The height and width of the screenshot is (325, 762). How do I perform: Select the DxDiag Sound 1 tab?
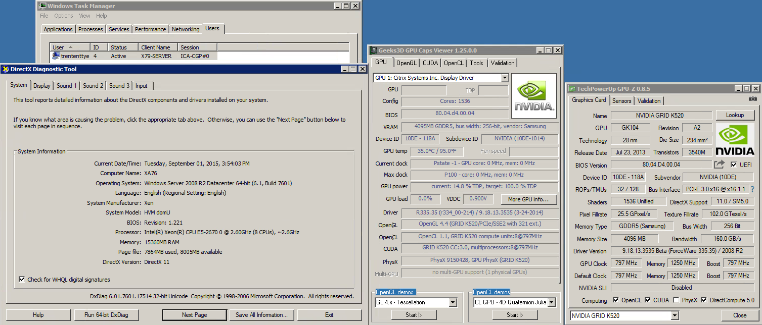pyautogui.click(x=67, y=86)
